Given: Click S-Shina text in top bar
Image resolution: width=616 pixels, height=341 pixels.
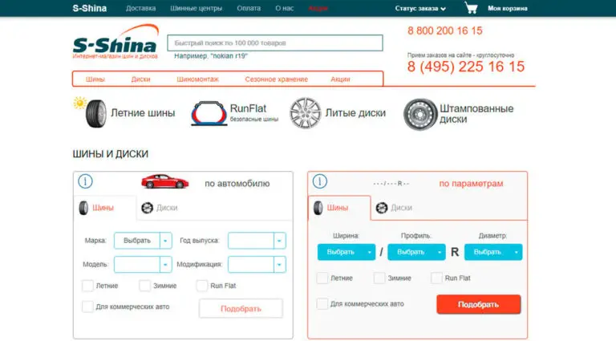Looking at the screenshot, I should pos(90,8).
